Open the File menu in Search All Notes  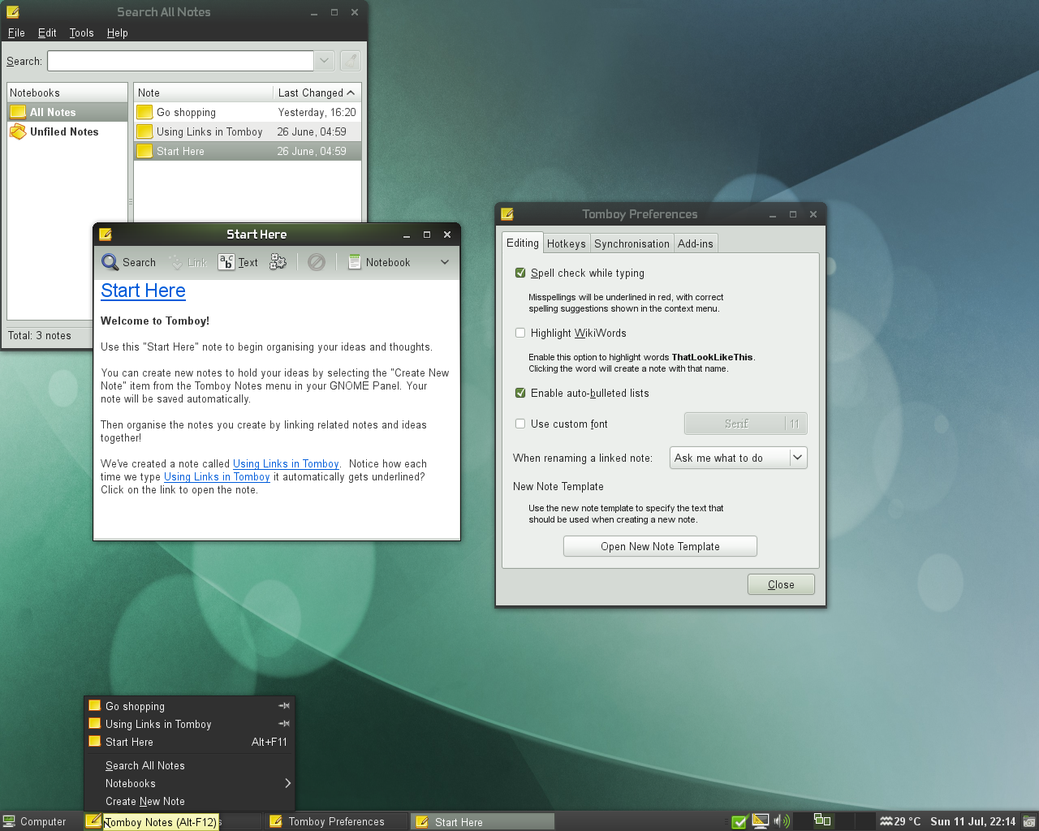pos(16,32)
